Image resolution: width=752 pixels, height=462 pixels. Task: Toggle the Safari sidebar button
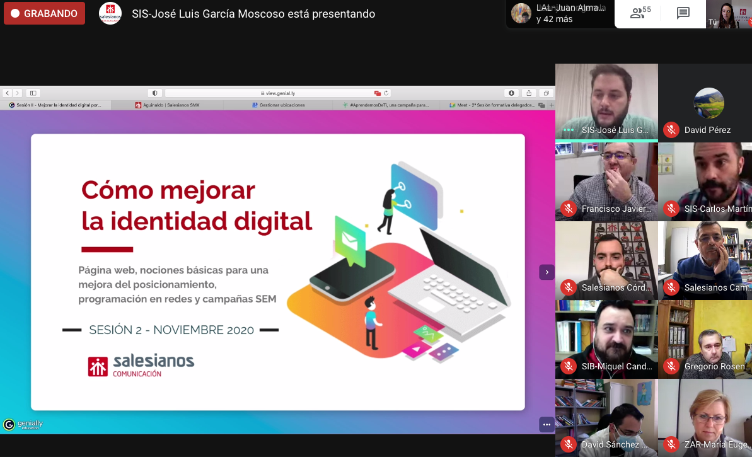(x=33, y=93)
